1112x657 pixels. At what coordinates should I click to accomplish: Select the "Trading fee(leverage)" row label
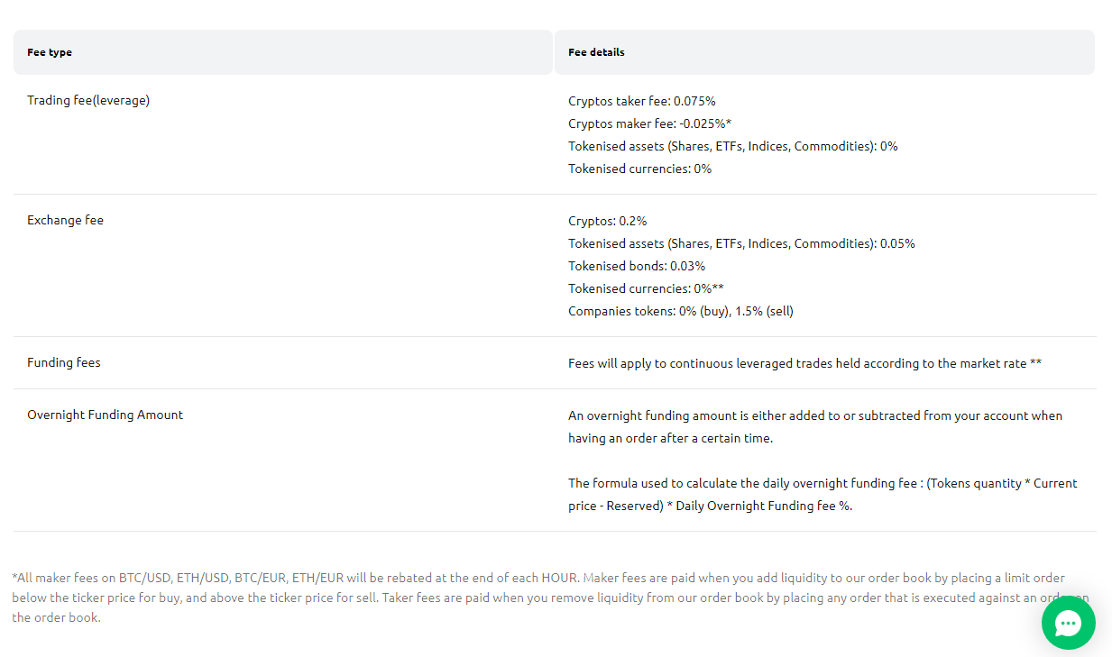coord(88,101)
